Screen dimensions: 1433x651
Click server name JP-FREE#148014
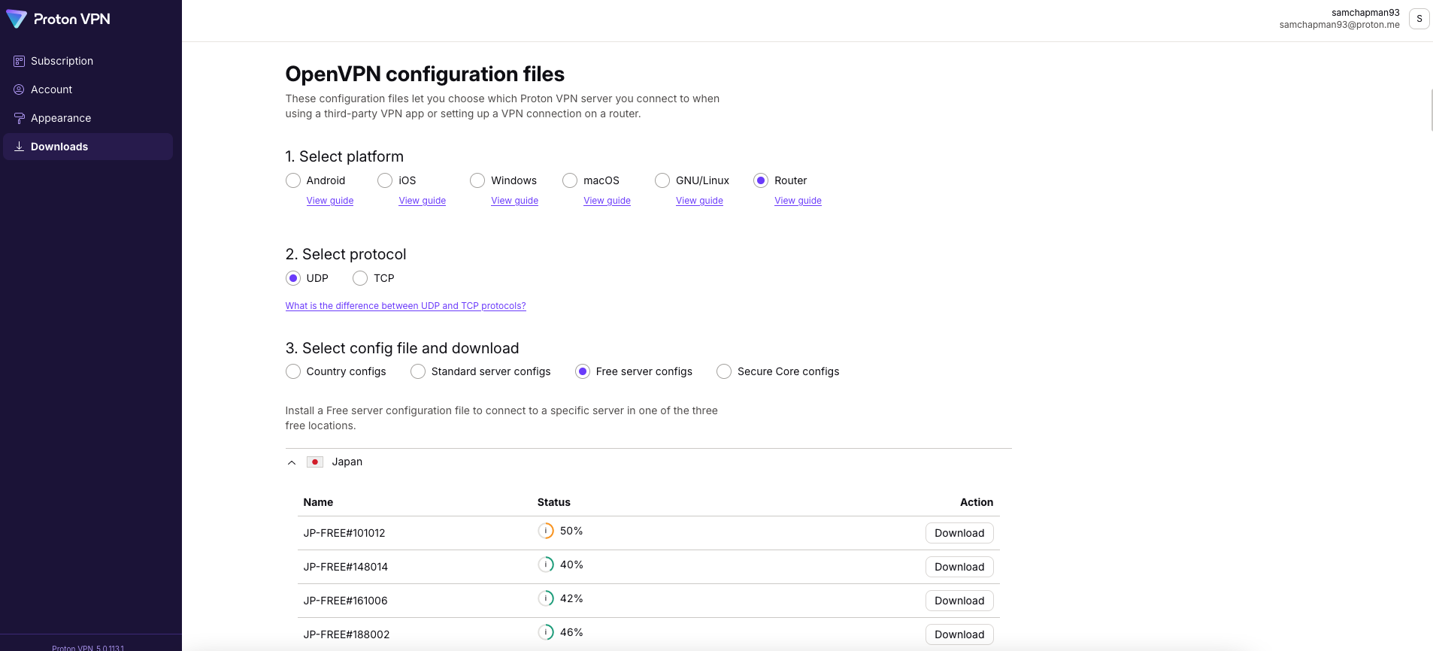pos(346,567)
